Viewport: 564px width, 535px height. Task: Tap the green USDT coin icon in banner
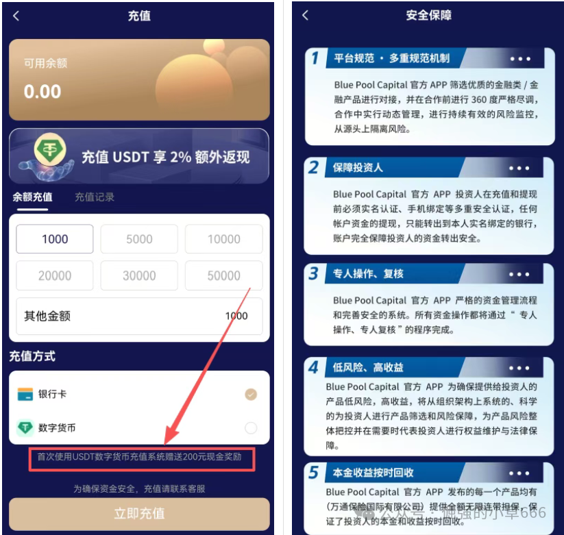tap(50, 150)
